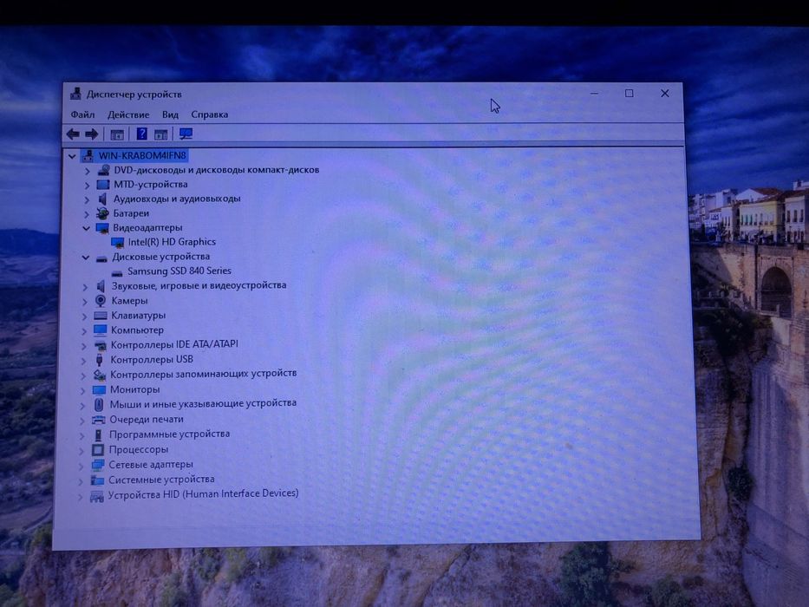The height and width of the screenshot is (607, 809).
Task: Select the Samsung SSD 840 Series entry
Action: pos(179,271)
